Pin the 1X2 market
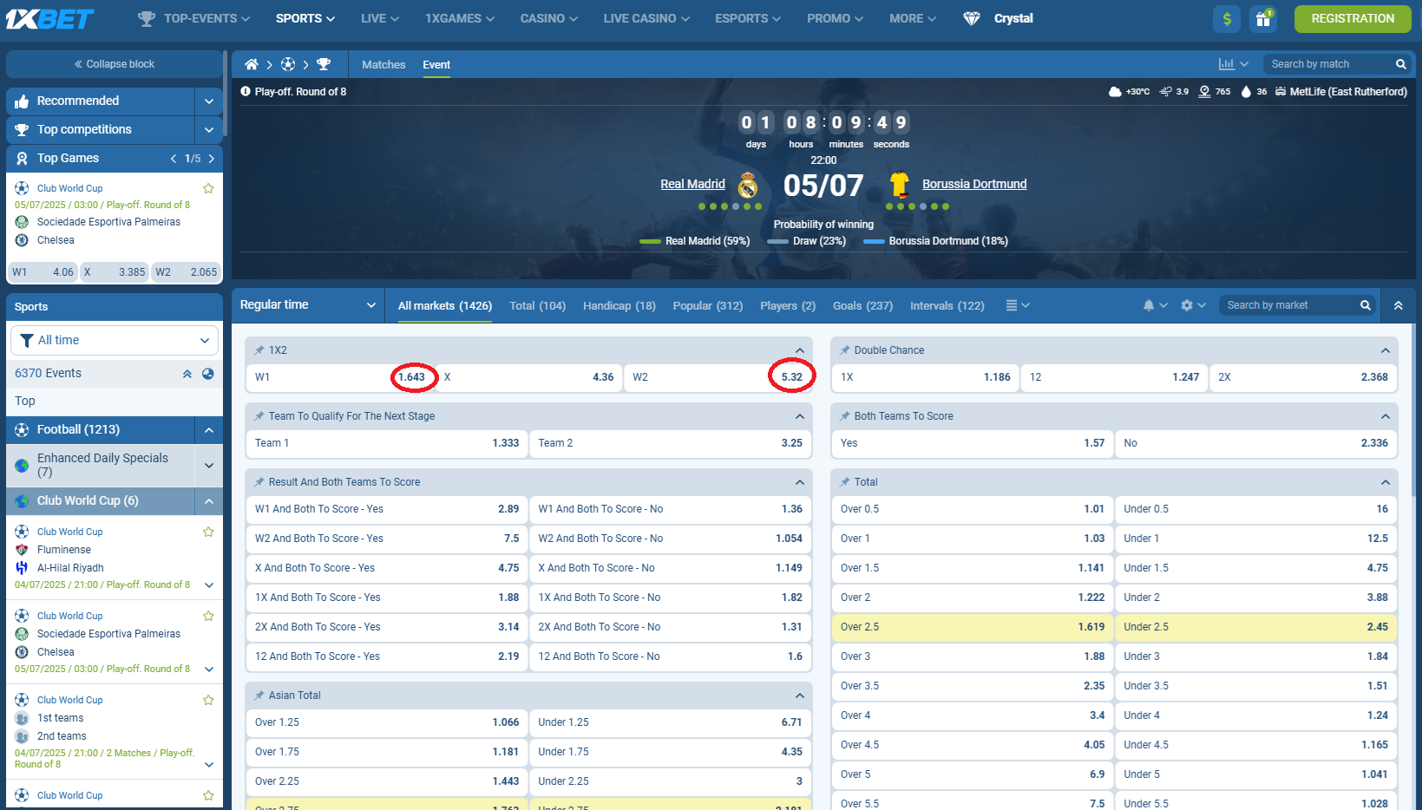 coord(259,350)
